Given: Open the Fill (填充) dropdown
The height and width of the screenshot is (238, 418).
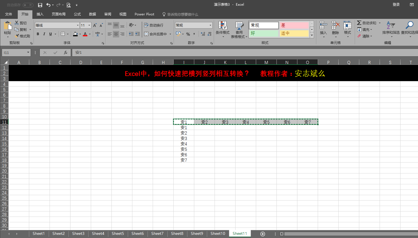Looking at the screenshot, I should (365, 29).
